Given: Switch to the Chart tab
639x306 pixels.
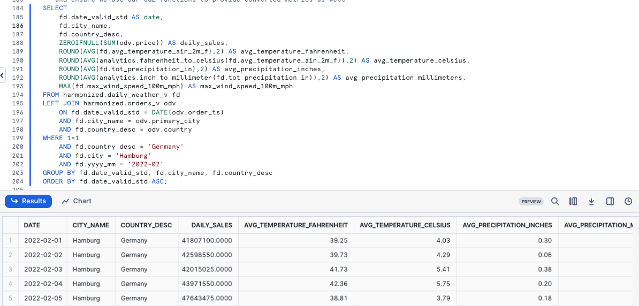Looking at the screenshot, I should [x=77, y=201].
